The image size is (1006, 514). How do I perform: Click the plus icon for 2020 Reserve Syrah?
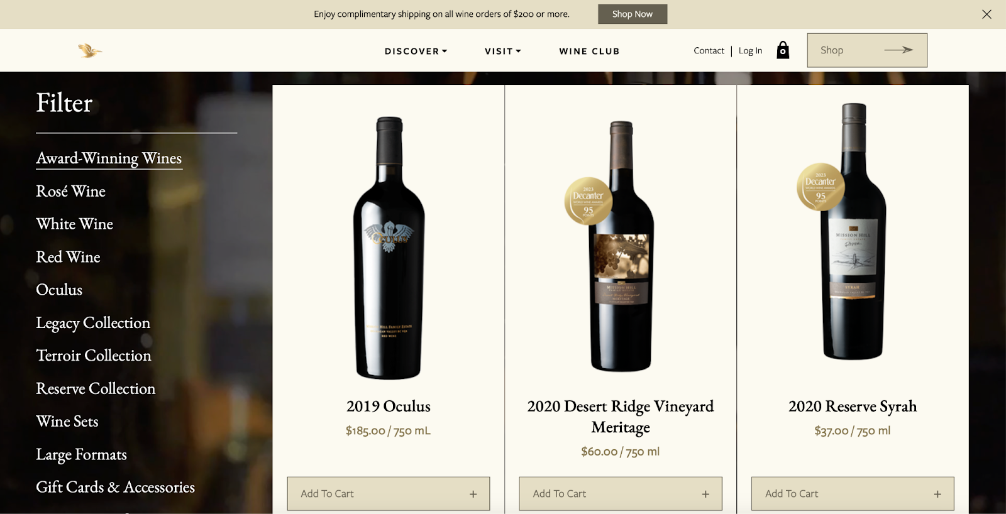[937, 495]
